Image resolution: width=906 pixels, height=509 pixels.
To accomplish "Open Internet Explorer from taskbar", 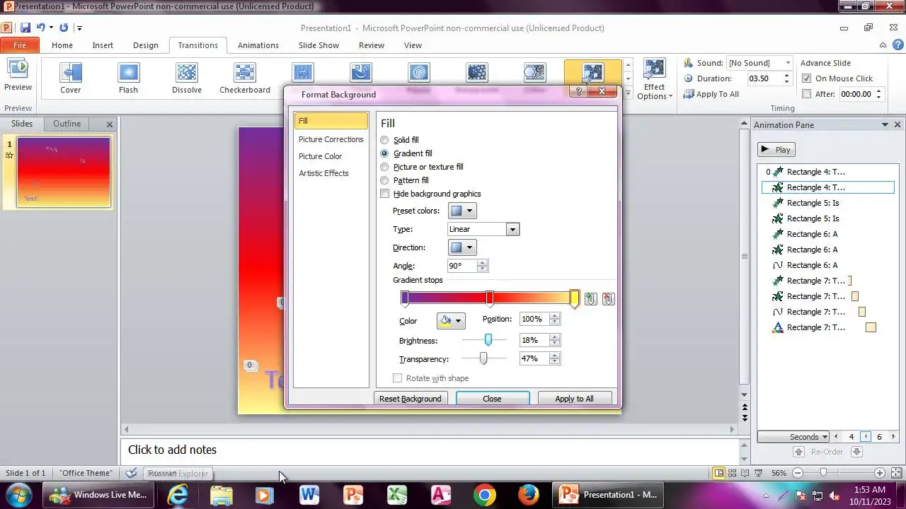I will [177, 495].
